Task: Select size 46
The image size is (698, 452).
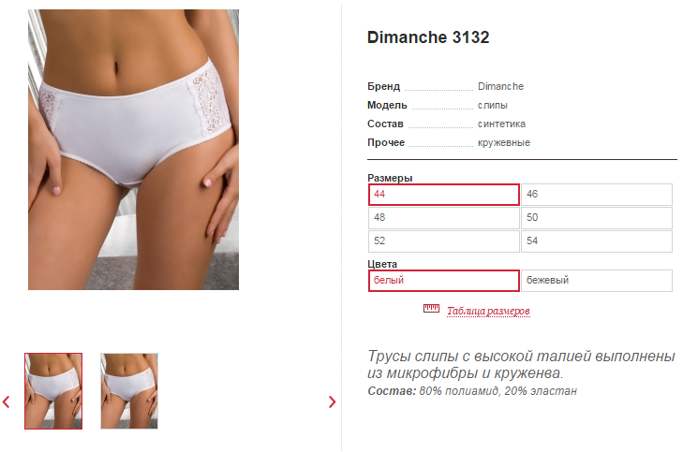Action: click(x=597, y=195)
